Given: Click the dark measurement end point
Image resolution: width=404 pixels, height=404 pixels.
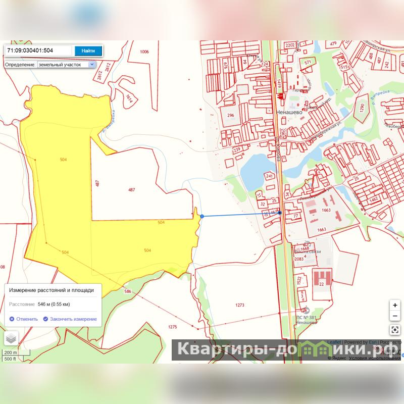Looking at the screenshot, I should coord(280,213).
